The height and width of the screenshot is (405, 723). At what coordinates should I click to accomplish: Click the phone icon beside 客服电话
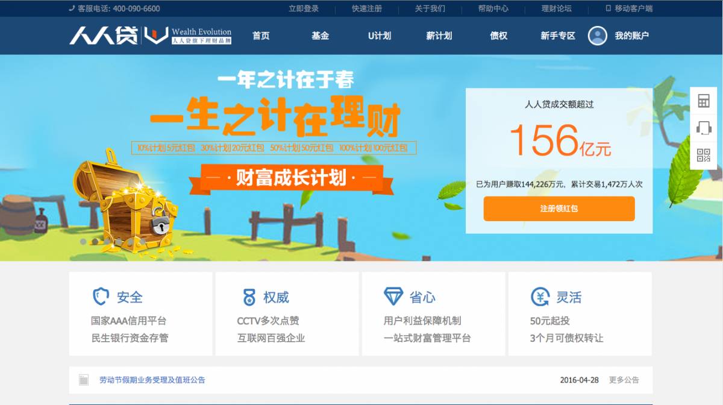pyautogui.click(x=71, y=8)
